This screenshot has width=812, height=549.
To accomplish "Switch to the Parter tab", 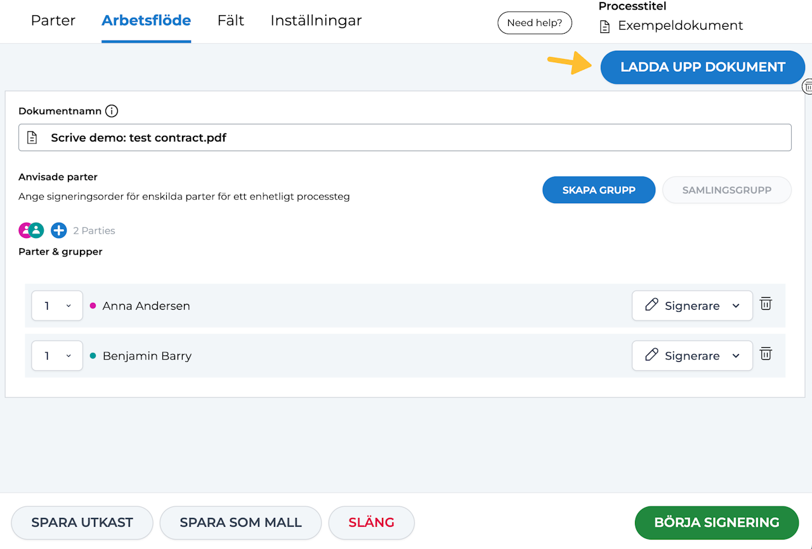I will pos(53,20).
